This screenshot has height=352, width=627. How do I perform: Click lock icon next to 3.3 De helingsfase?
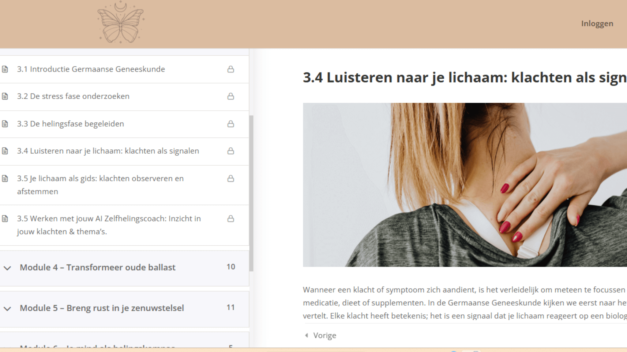231,124
